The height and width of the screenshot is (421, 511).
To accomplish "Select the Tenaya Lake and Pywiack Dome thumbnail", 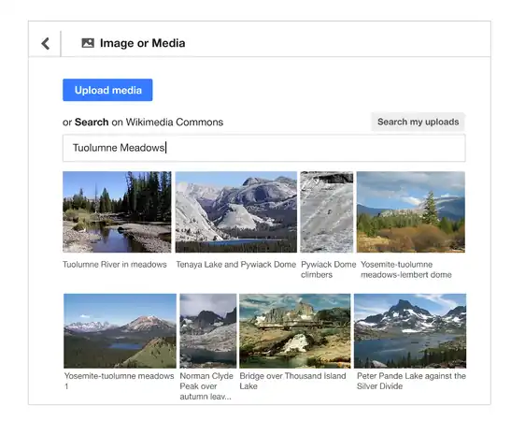I will [236, 211].
